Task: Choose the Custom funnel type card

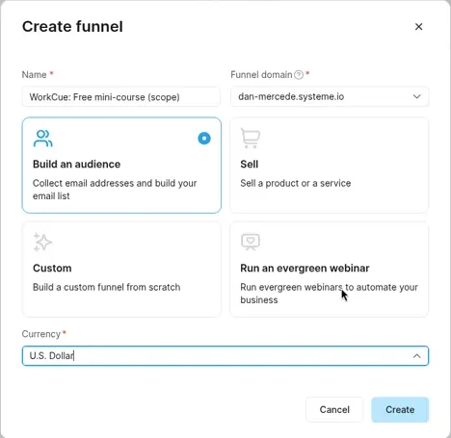Action: coord(121,269)
